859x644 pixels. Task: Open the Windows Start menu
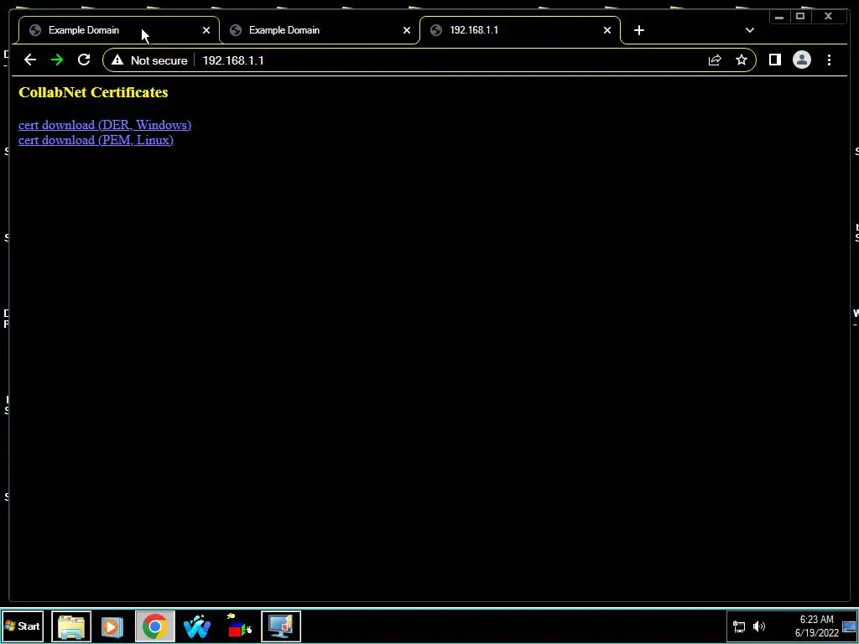pos(23,626)
